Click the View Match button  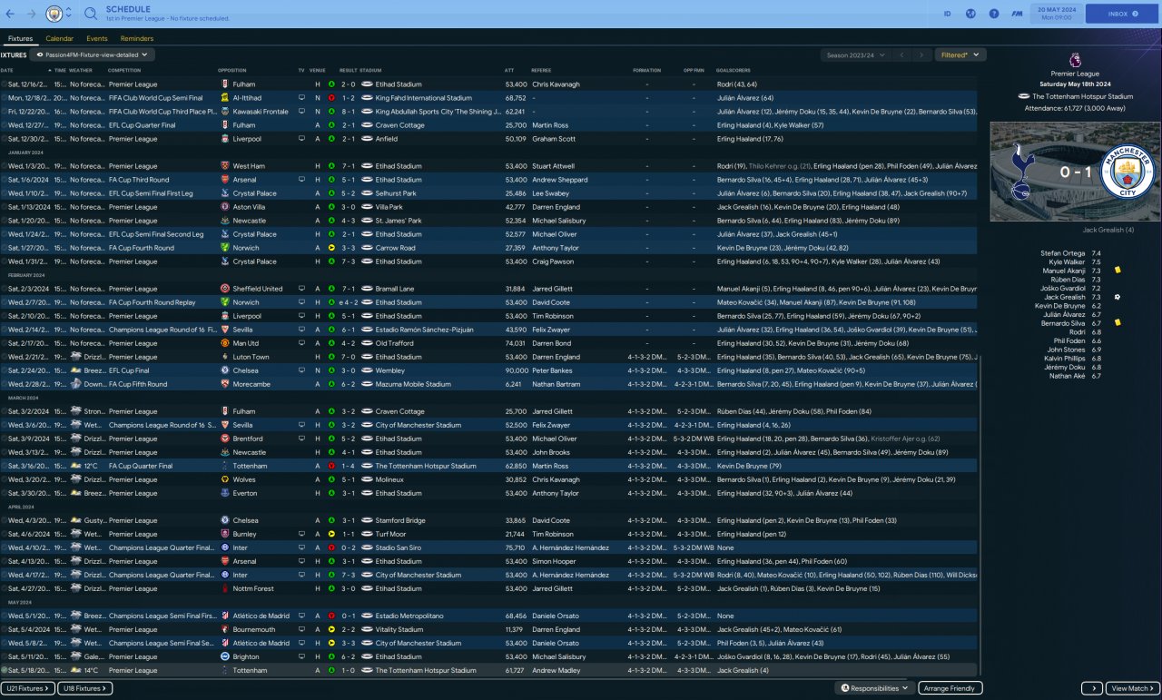(1132, 688)
